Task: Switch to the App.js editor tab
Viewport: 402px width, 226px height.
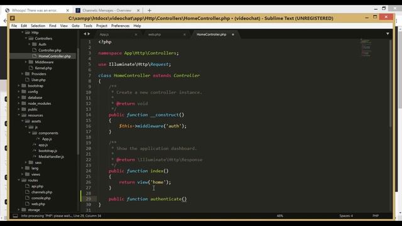Action: [x=117, y=35]
